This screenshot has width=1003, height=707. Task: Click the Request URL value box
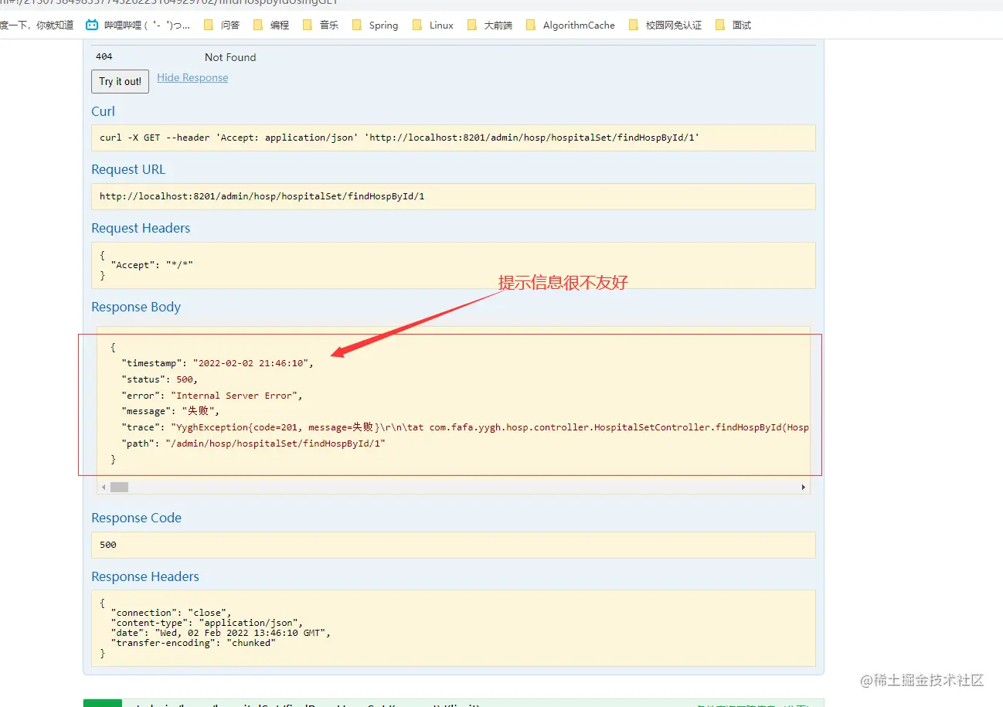[x=453, y=196]
